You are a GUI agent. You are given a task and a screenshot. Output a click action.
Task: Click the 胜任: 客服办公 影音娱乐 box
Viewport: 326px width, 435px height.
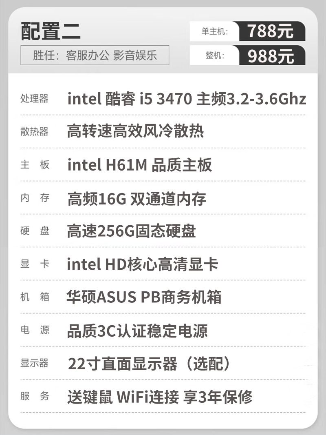point(95,55)
